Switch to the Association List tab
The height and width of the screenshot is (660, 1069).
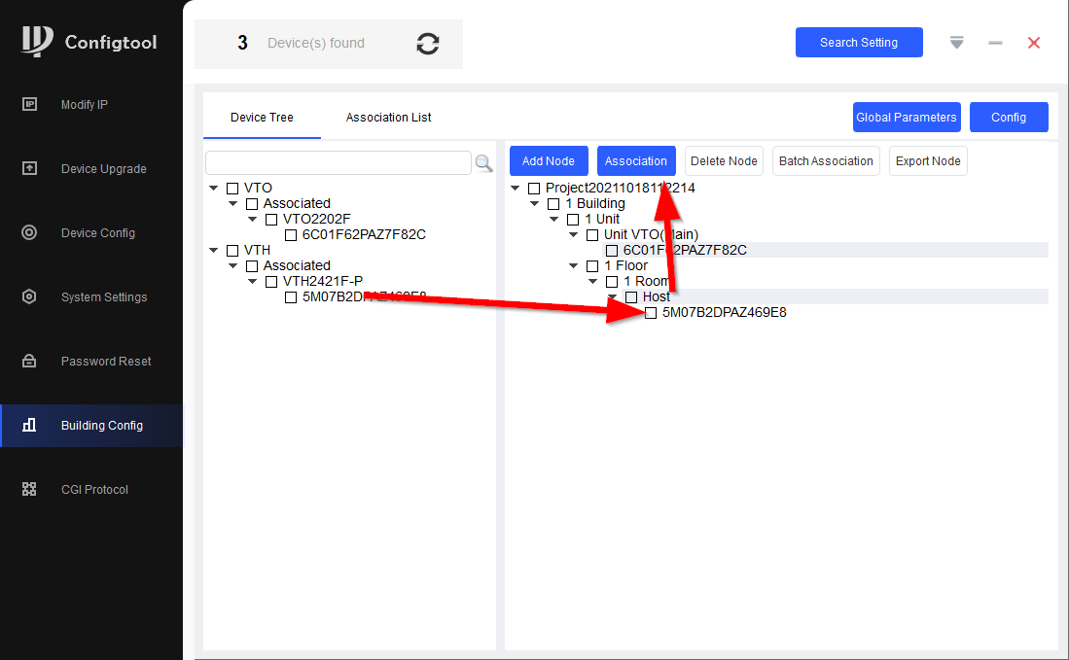389,118
